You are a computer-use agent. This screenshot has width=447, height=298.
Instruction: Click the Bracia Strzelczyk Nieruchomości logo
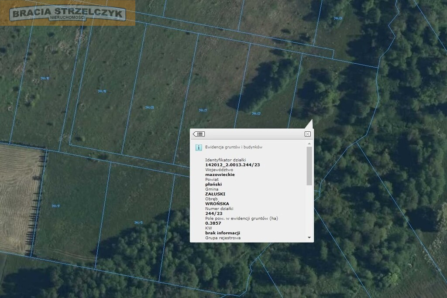tap(68, 14)
